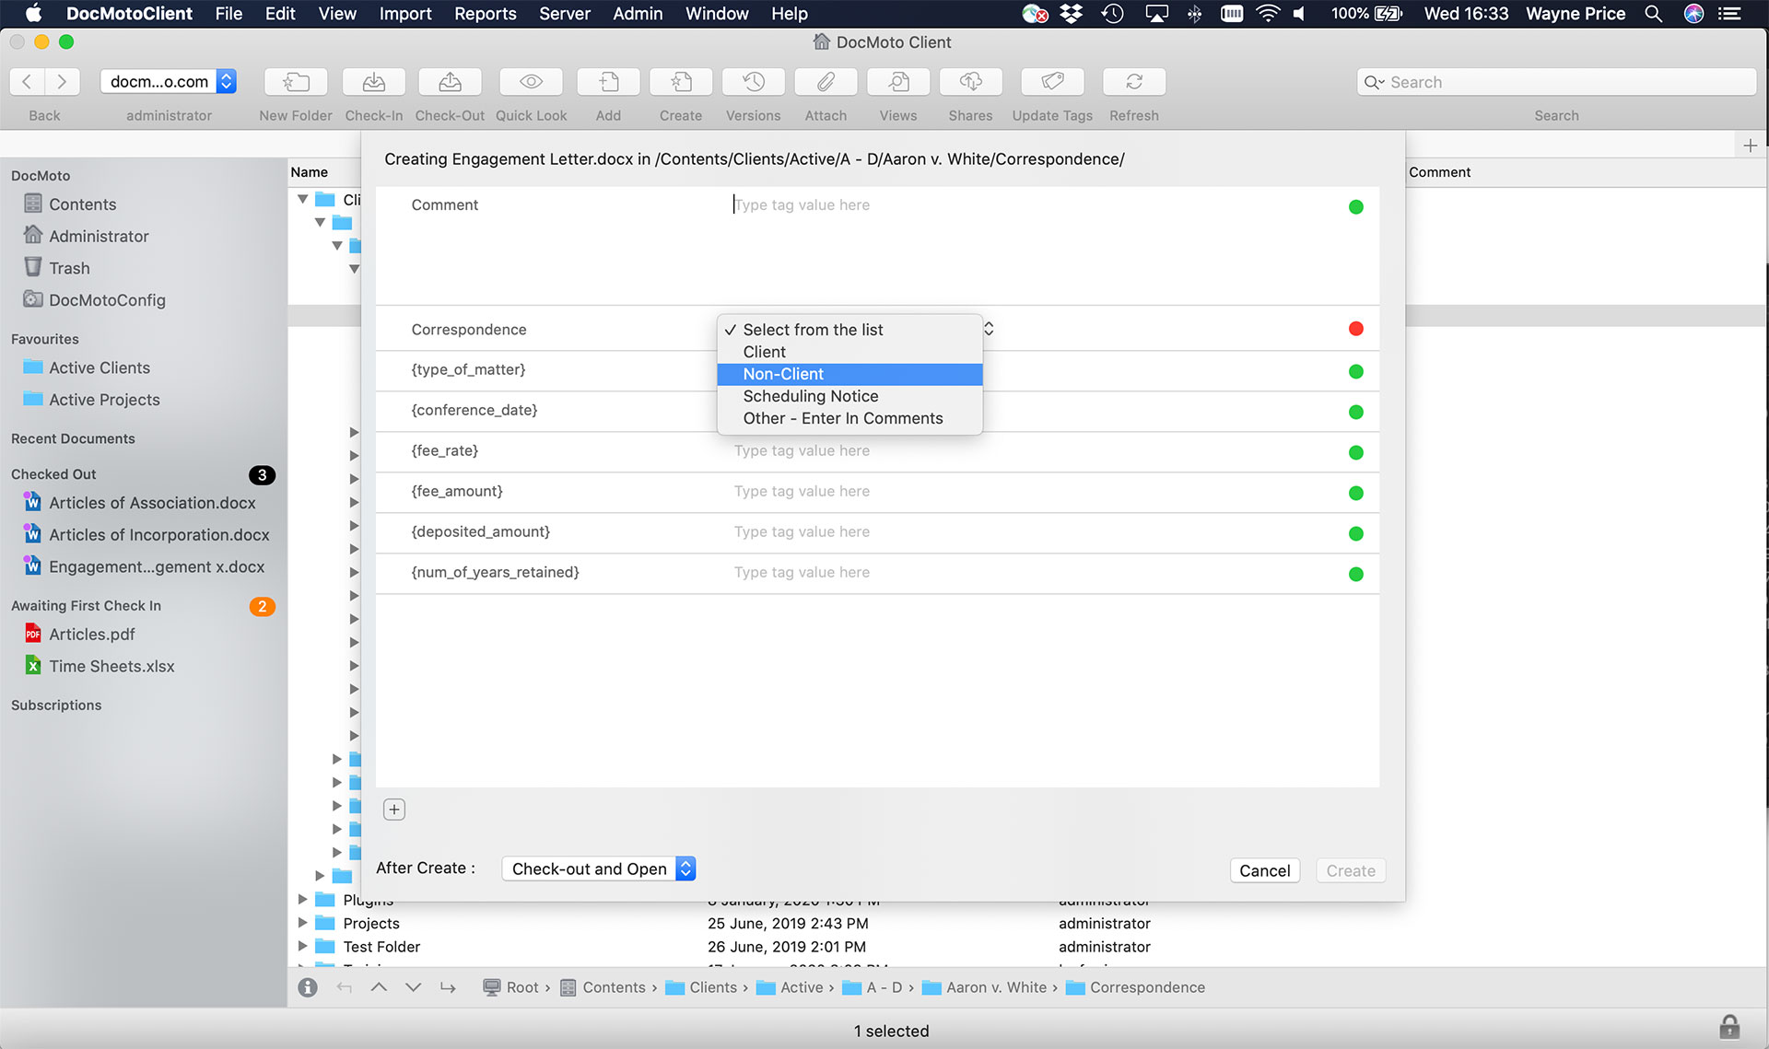This screenshot has width=1769, height=1049.
Task: Click the Check-In toolbar icon
Action: (x=373, y=82)
